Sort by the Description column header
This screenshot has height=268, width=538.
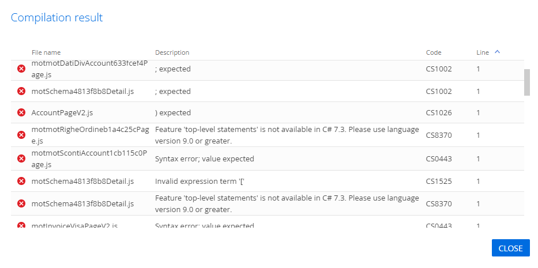click(172, 52)
